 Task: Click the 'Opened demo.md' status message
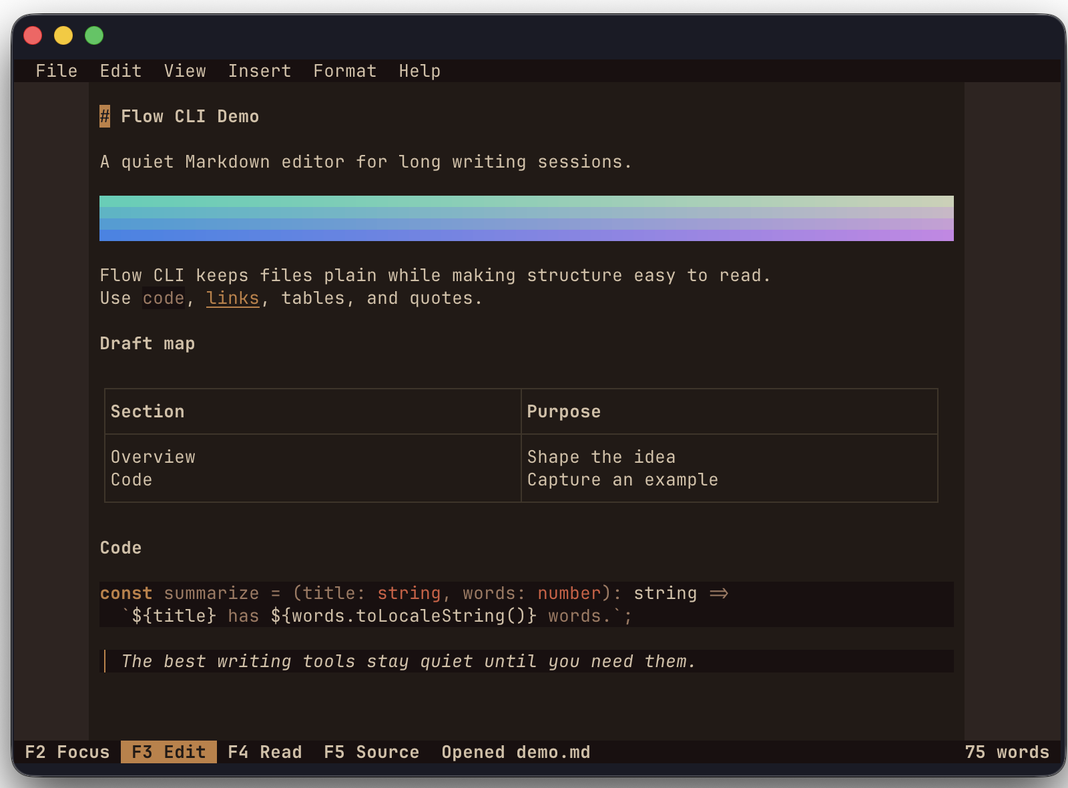coord(516,752)
